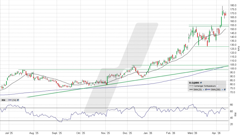Click the RSI axis value 20
This screenshot has width=242, height=136.
point(231,124)
